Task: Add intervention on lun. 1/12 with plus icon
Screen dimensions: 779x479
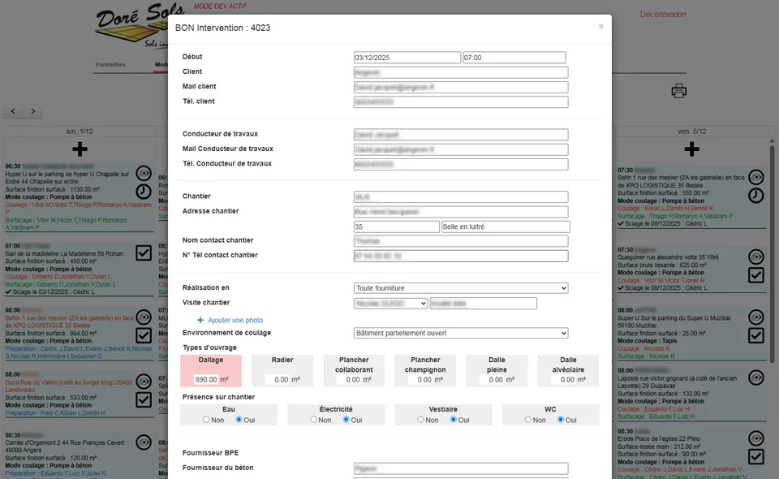Action: (80, 149)
